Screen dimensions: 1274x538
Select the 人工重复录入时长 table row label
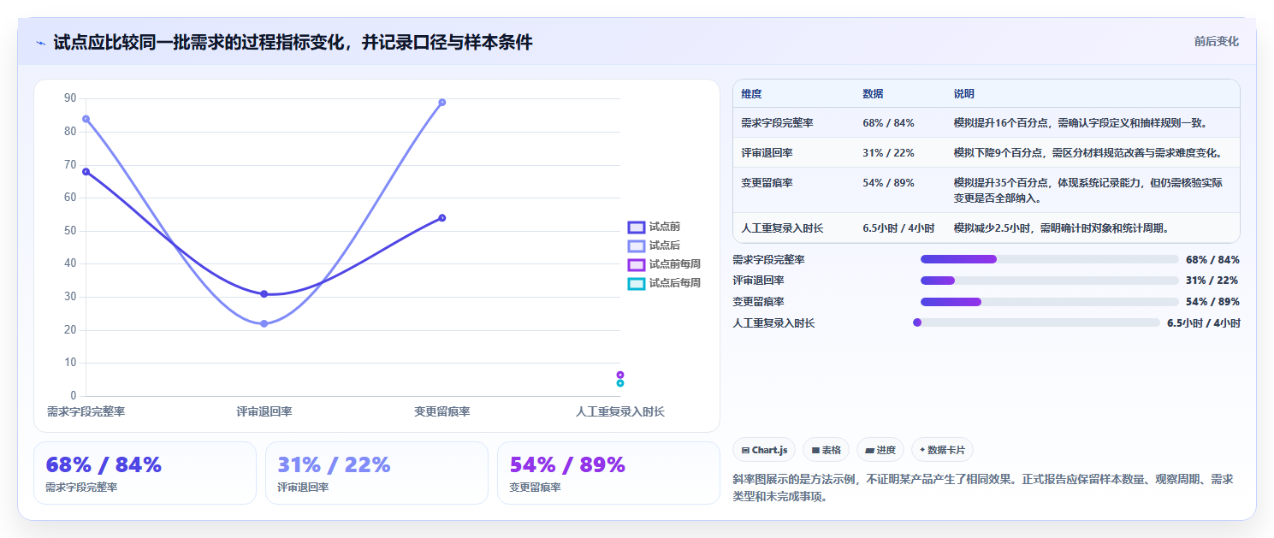pyautogui.click(x=782, y=228)
